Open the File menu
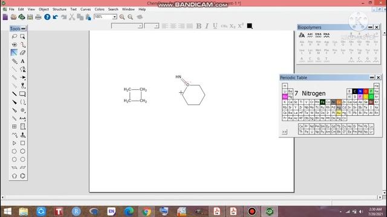387x217 pixels. click(x=11, y=9)
